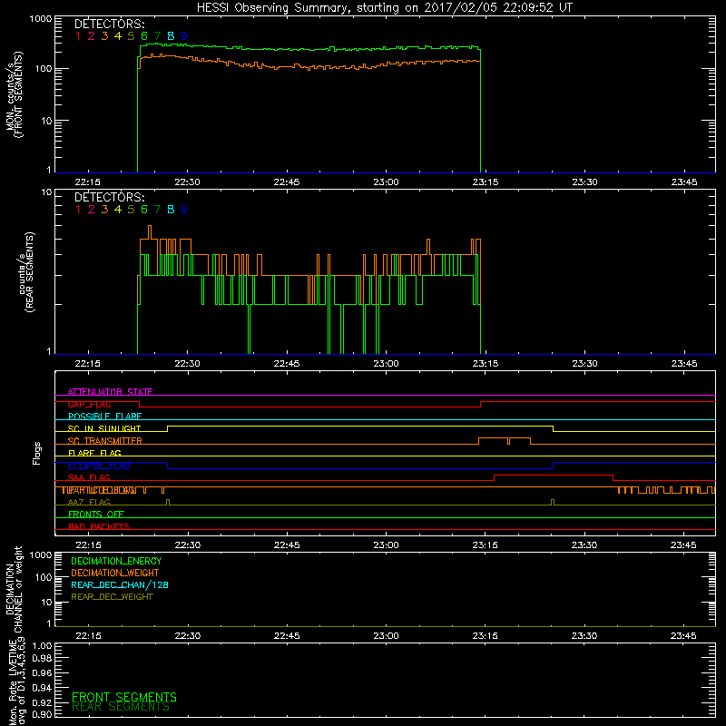This screenshot has height=726, width=726.
Task: Click 22:15 tick under the Flags plot
Action: point(88,545)
